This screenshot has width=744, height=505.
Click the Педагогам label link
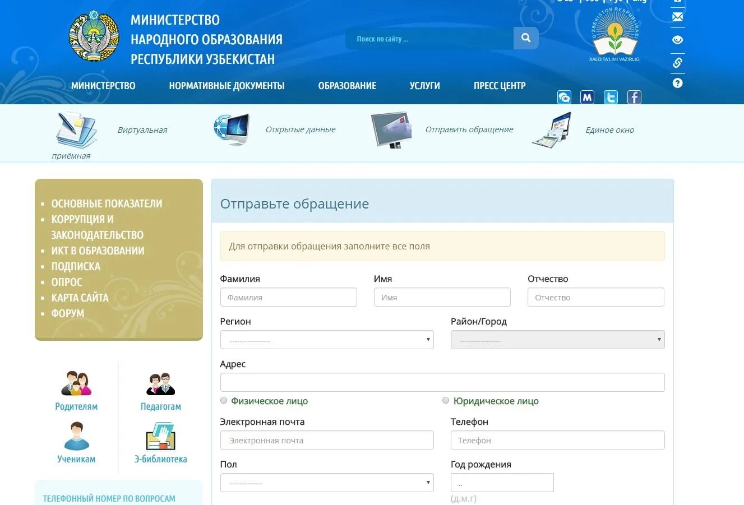click(161, 406)
